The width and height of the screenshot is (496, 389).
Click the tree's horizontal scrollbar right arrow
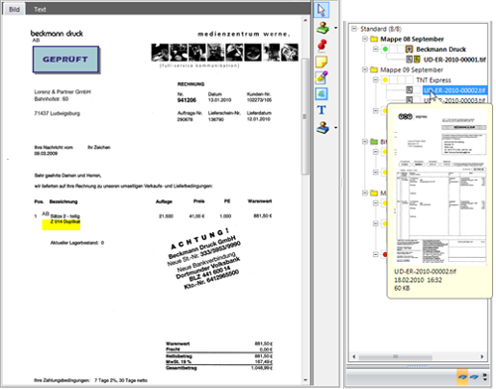[482, 356]
